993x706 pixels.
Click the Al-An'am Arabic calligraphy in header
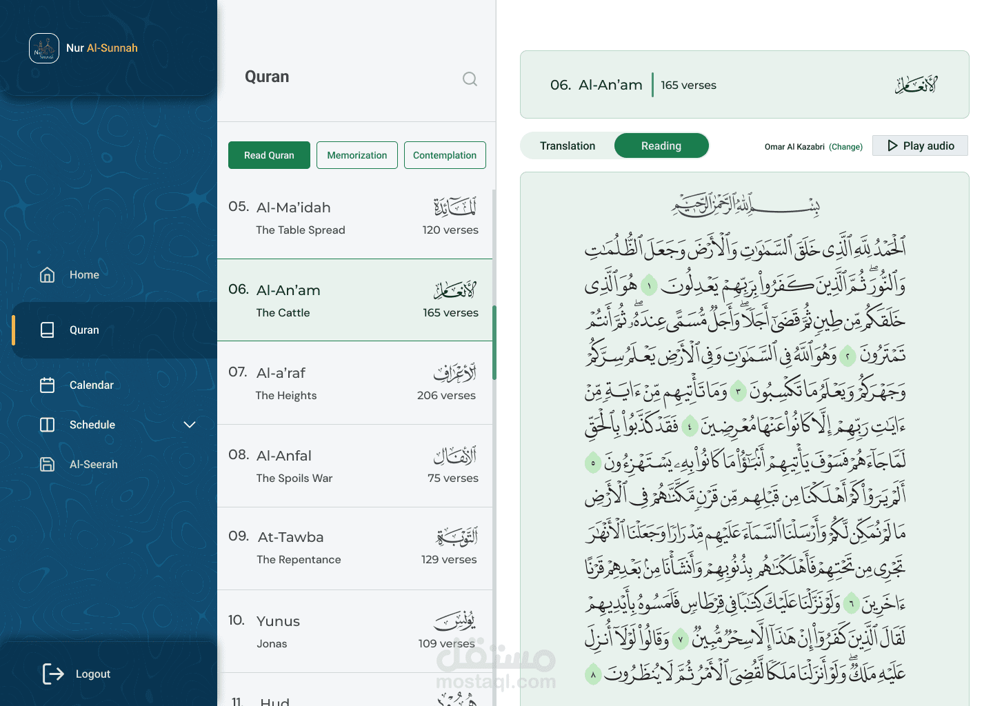click(x=916, y=85)
